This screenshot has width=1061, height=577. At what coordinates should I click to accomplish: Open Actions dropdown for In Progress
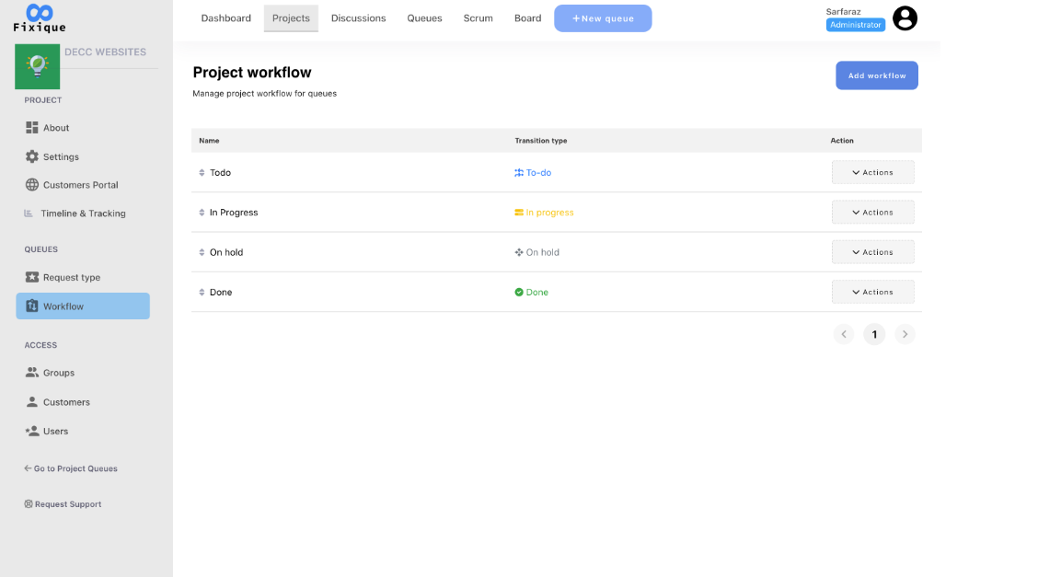[872, 212]
